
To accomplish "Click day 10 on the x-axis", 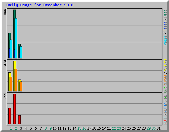I will point(54,128).
